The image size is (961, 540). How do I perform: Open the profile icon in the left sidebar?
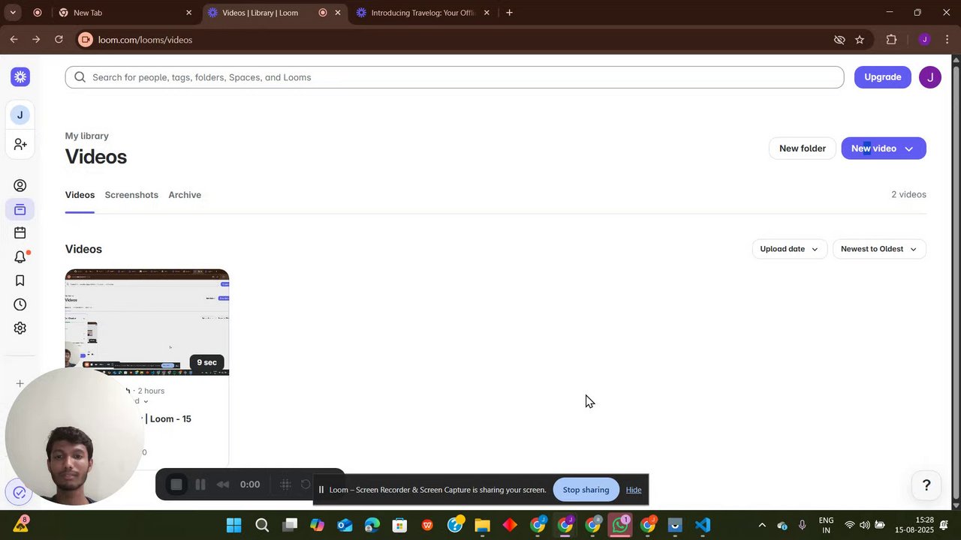click(20, 185)
